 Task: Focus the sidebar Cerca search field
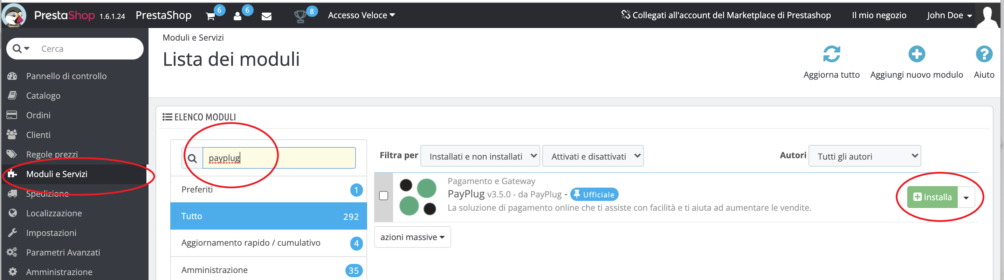(90, 49)
